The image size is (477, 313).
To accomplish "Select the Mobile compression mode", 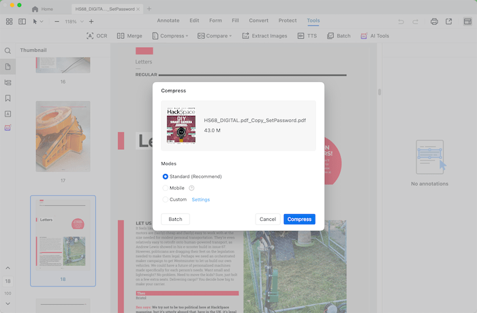I will (165, 188).
